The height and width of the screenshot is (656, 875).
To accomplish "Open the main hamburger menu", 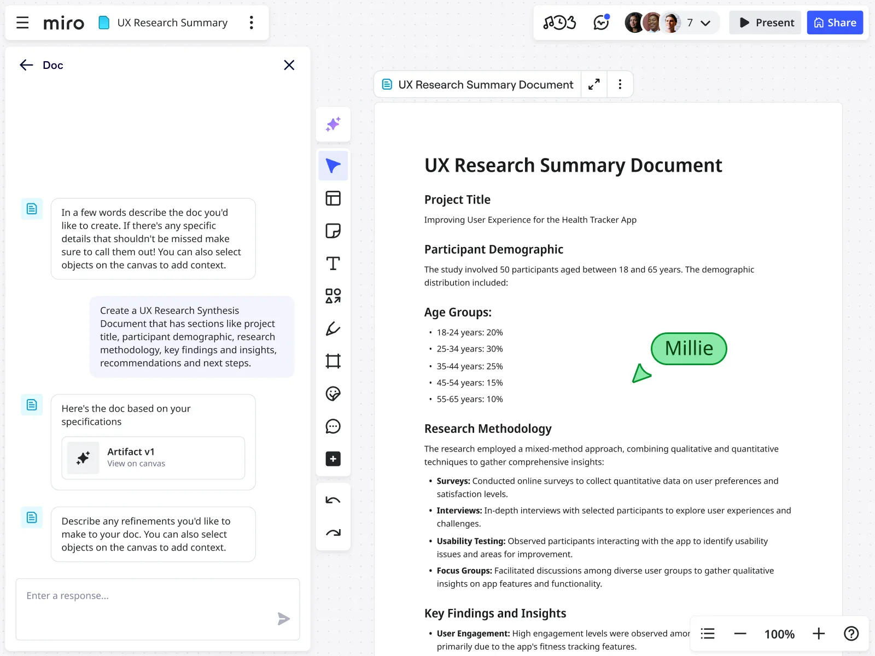I will pyautogui.click(x=22, y=22).
